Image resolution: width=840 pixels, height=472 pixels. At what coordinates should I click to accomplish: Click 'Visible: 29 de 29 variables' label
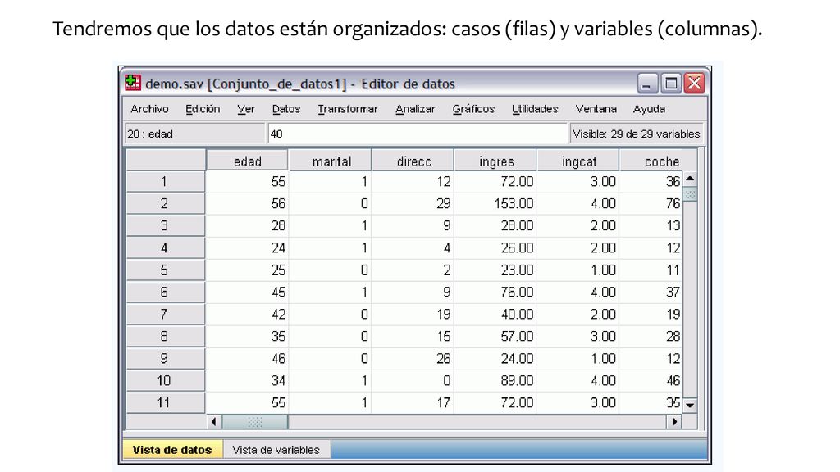click(637, 134)
